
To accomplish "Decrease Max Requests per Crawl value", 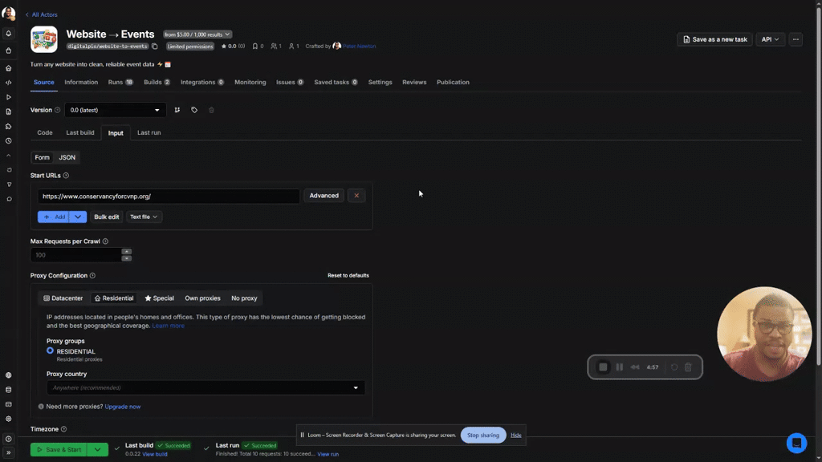I will (x=126, y=258).
